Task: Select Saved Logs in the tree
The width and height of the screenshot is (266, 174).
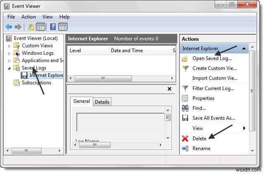Action: coord(34,68)
